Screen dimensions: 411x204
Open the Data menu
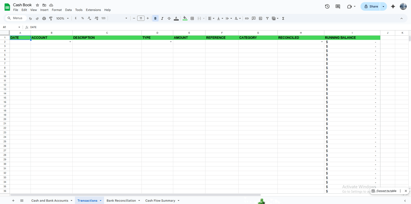[x=68, y=10]
